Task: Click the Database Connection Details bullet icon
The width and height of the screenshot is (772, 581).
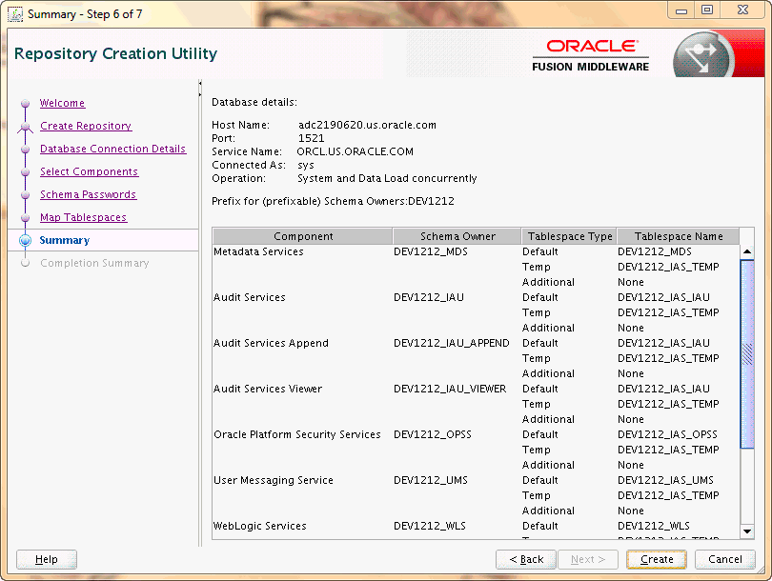Action: [25, 150]
